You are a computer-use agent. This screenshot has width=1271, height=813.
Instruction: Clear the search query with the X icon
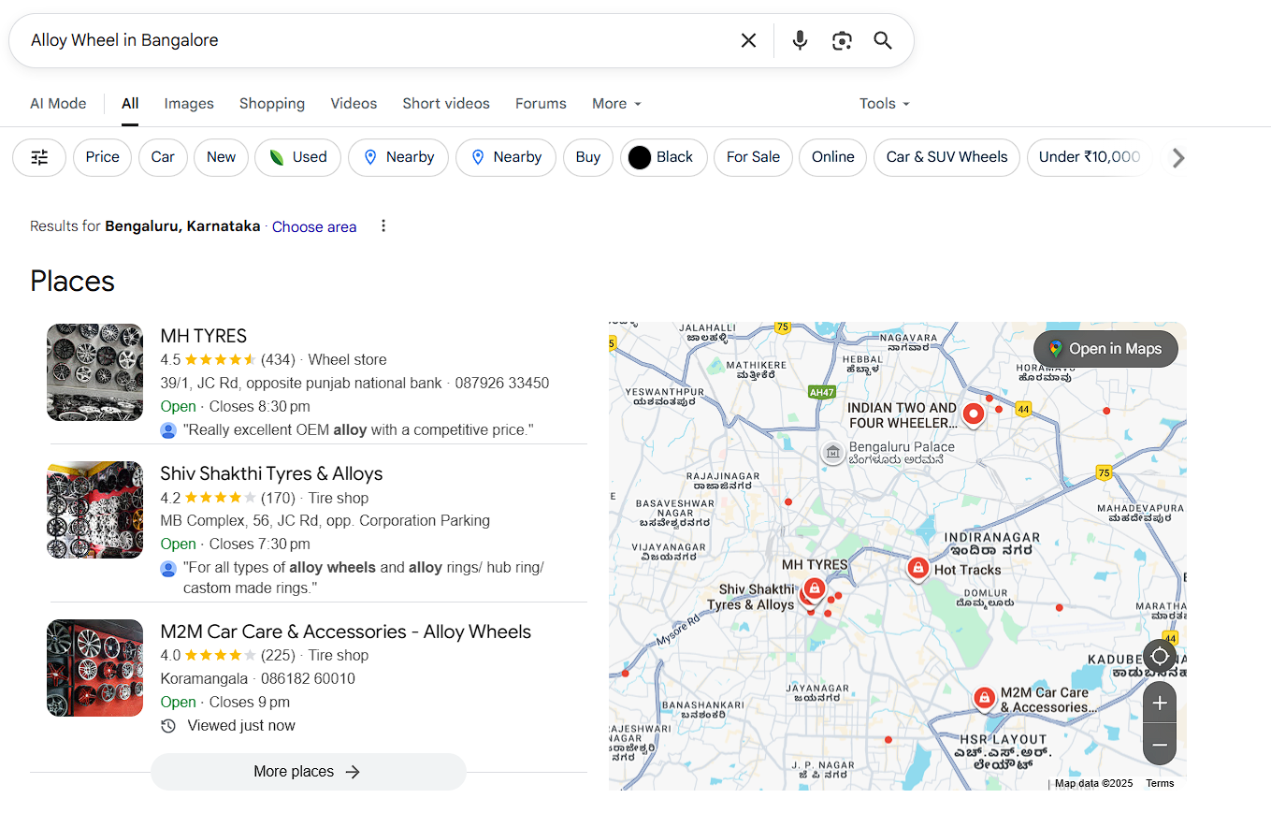[748, 40]
